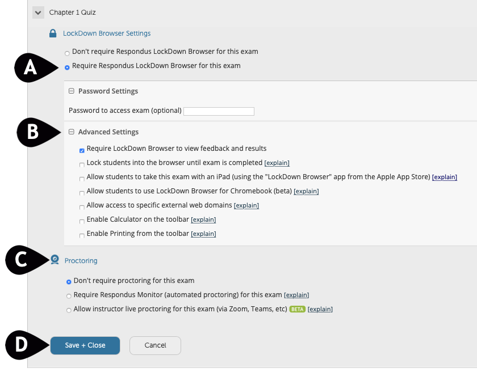Viewport: 477px width, 372px height.
Task: Select Require Respondus LockDown Browser option
Action: [x=68, y=67]
